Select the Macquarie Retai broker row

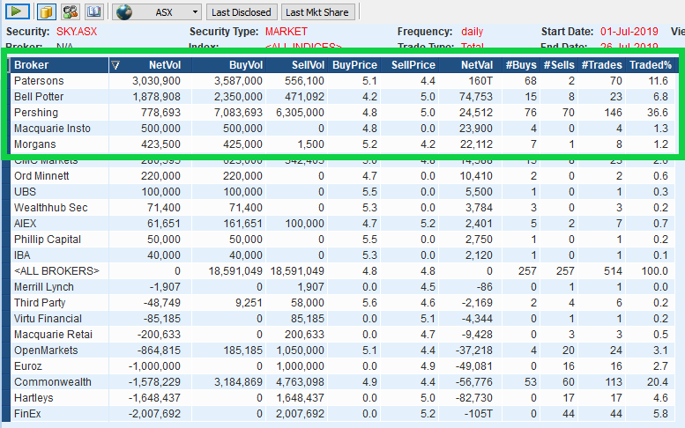[343, 334]
